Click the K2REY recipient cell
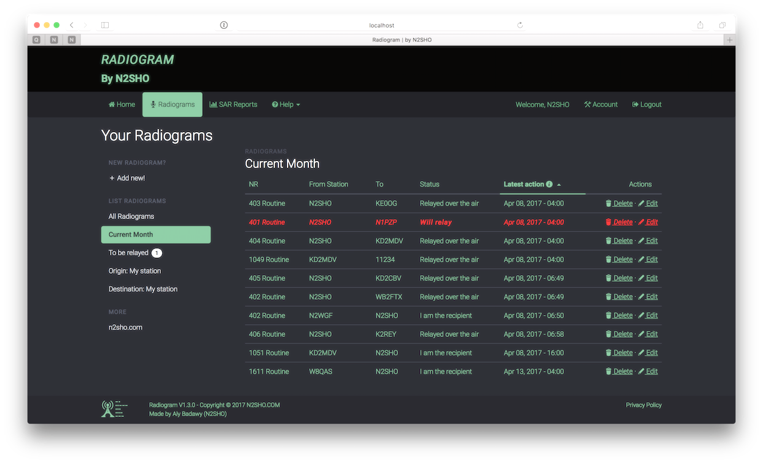Screen dimensions: 763x463 tap(386, 334)
